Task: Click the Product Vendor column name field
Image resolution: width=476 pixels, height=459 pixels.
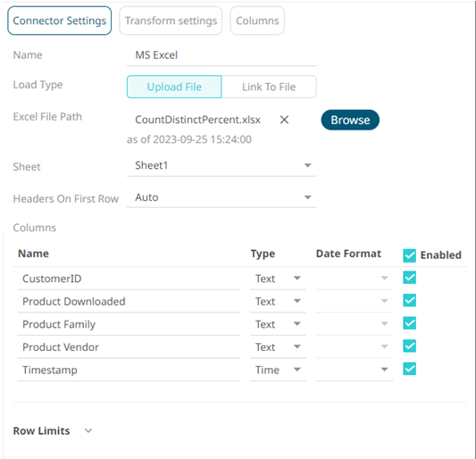Action: tap(129, 347)
